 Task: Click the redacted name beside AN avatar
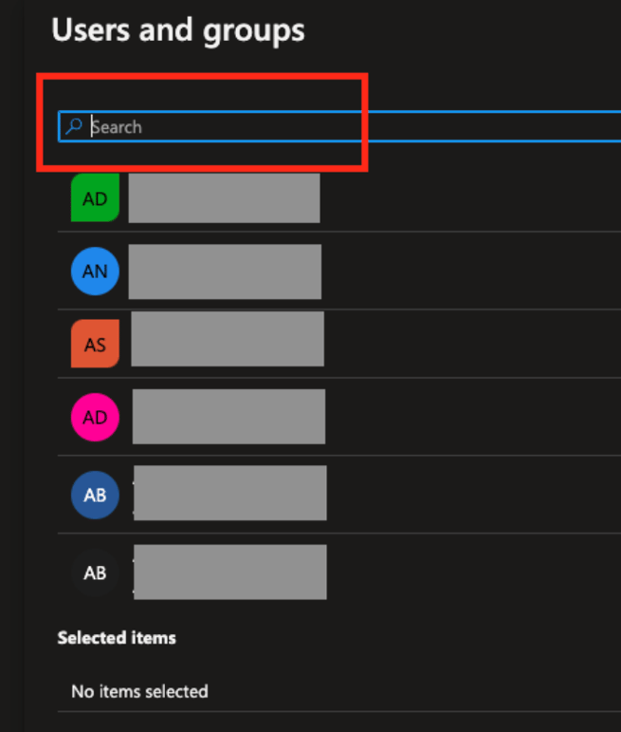click(225, 272)
